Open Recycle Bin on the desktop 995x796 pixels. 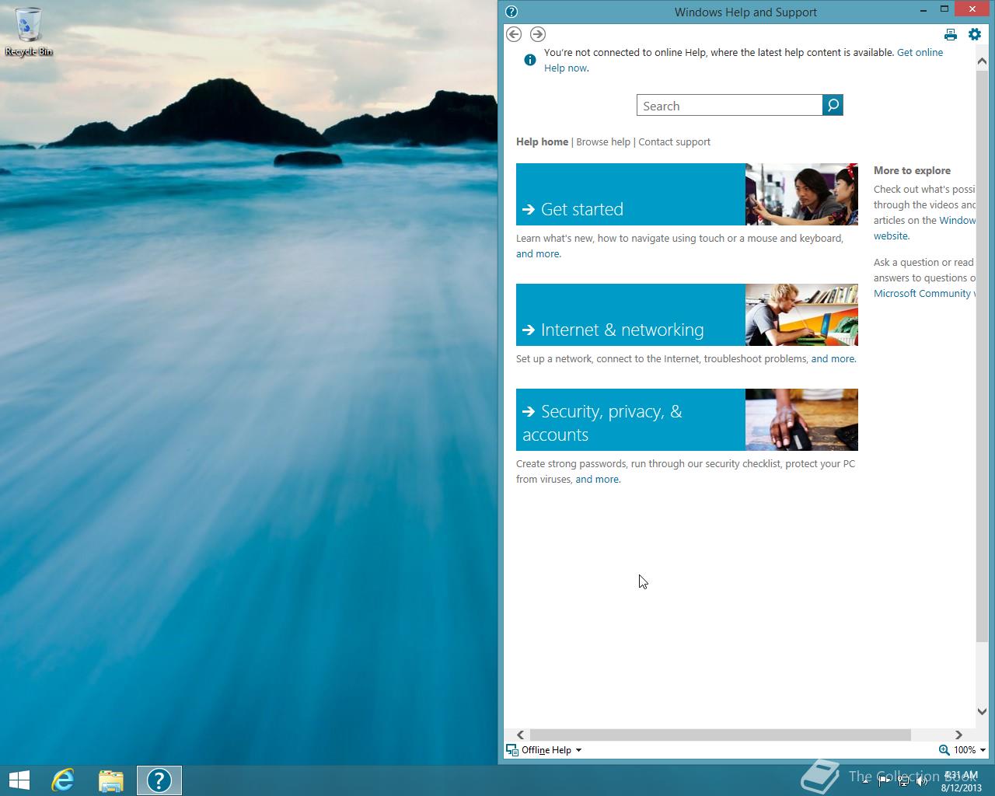tap(29, 32)
